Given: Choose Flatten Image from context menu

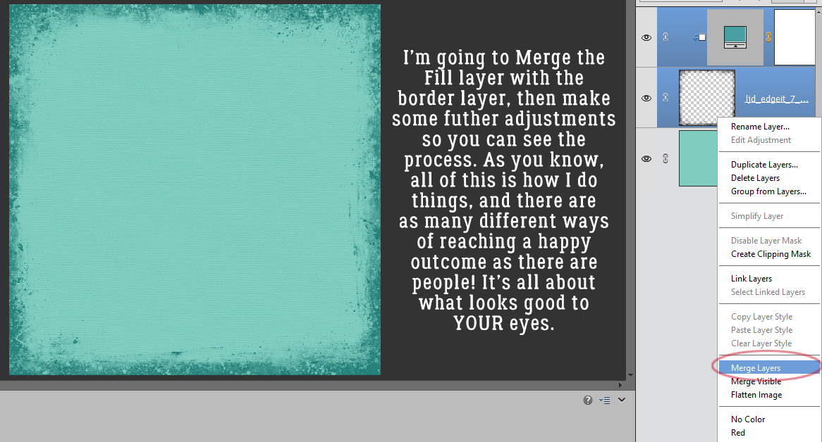Looking at the screenshot, I should click(x=756, y=395).
